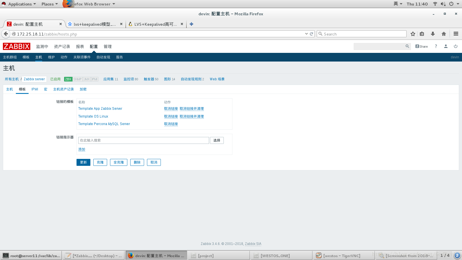462x260 pixels.
Task: Focus the template search input field
Action: 144,140
